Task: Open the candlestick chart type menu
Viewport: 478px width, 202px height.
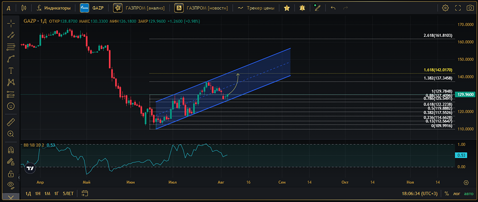Action: pyautogui.click(x=24, y=8)
